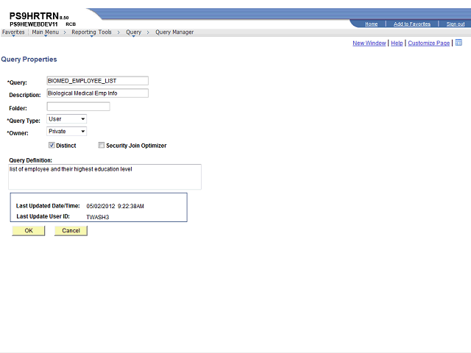This screenshot has width=471, height=353.
Task: Open the Query breadcrumb menu
Action: click(133, 32)
